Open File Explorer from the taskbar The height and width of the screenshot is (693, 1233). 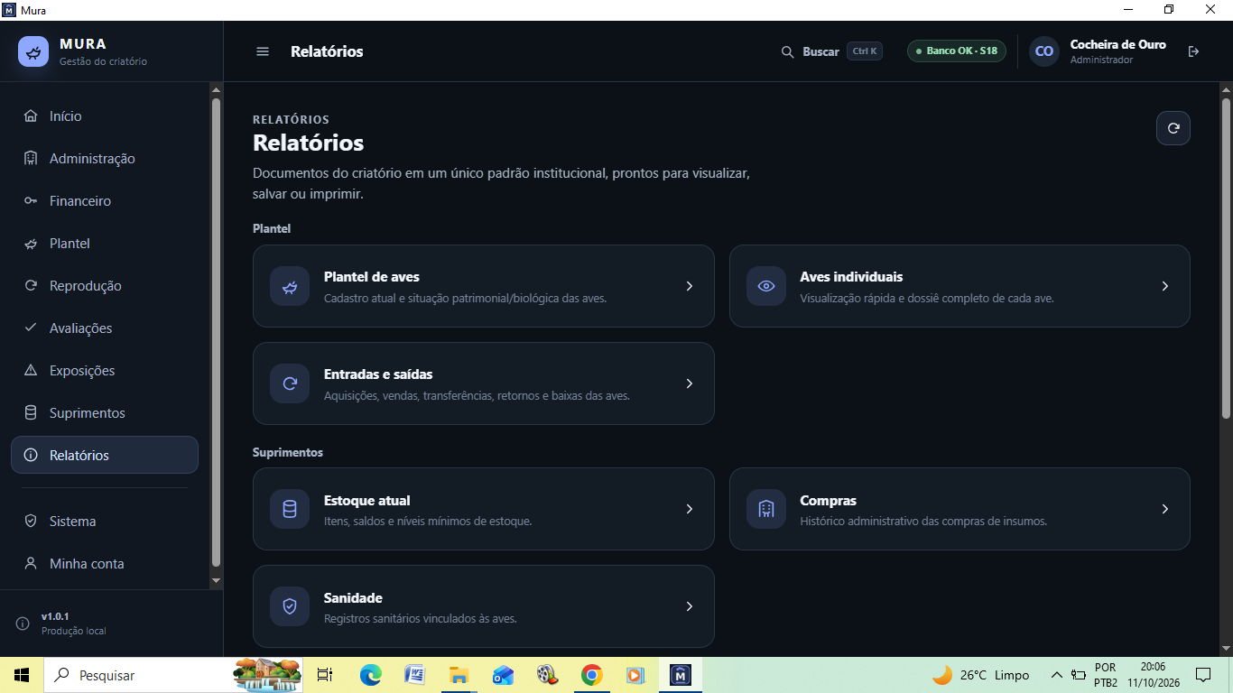[459, 675]
